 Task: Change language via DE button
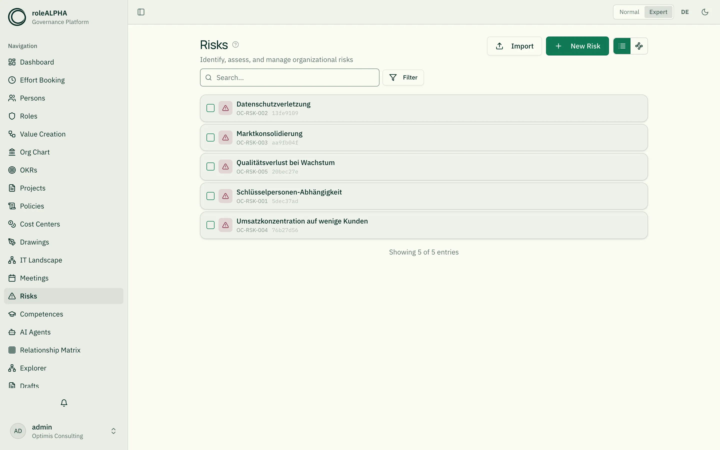pos(684,12)
